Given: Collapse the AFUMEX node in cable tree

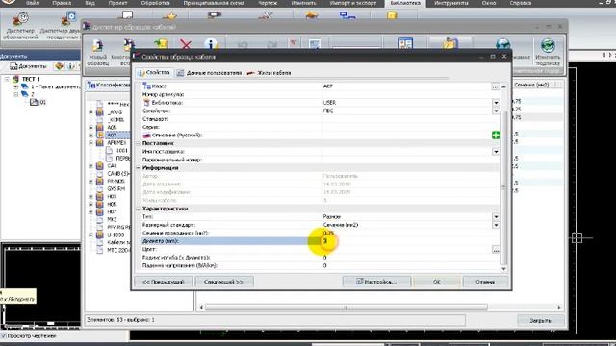Looking at the screenshot, I should (x=91, y=143).
